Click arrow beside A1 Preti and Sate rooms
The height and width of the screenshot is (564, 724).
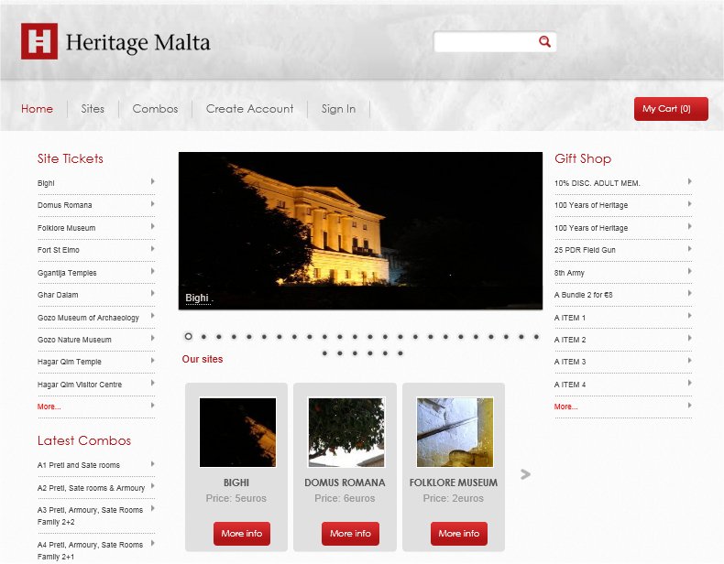pos(152,464)
